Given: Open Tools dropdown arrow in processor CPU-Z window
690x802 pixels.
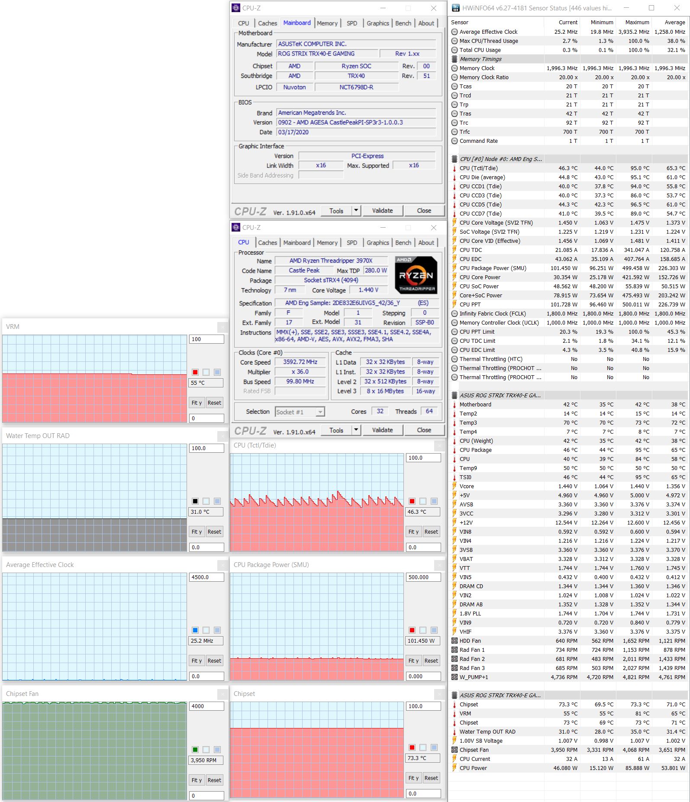Looking at the screenshot, I should click(x=356, y=430).
